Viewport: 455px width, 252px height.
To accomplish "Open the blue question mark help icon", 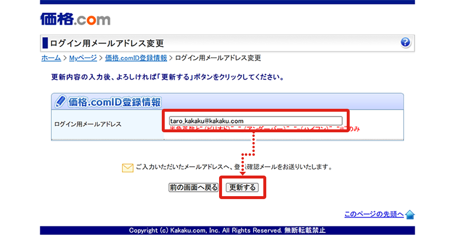I will [x=405, y=42].
